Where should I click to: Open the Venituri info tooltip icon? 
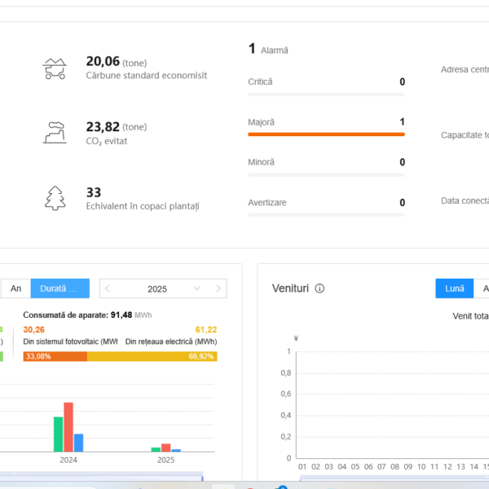[320, 289]
